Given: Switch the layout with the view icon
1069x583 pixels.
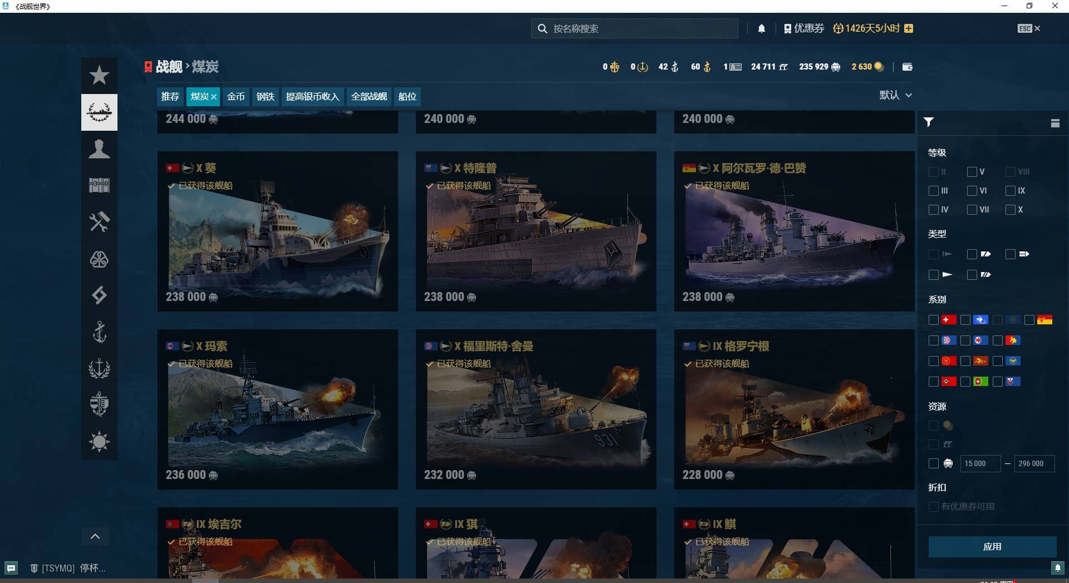Looking at the screenshot, I should (1055, 123).
